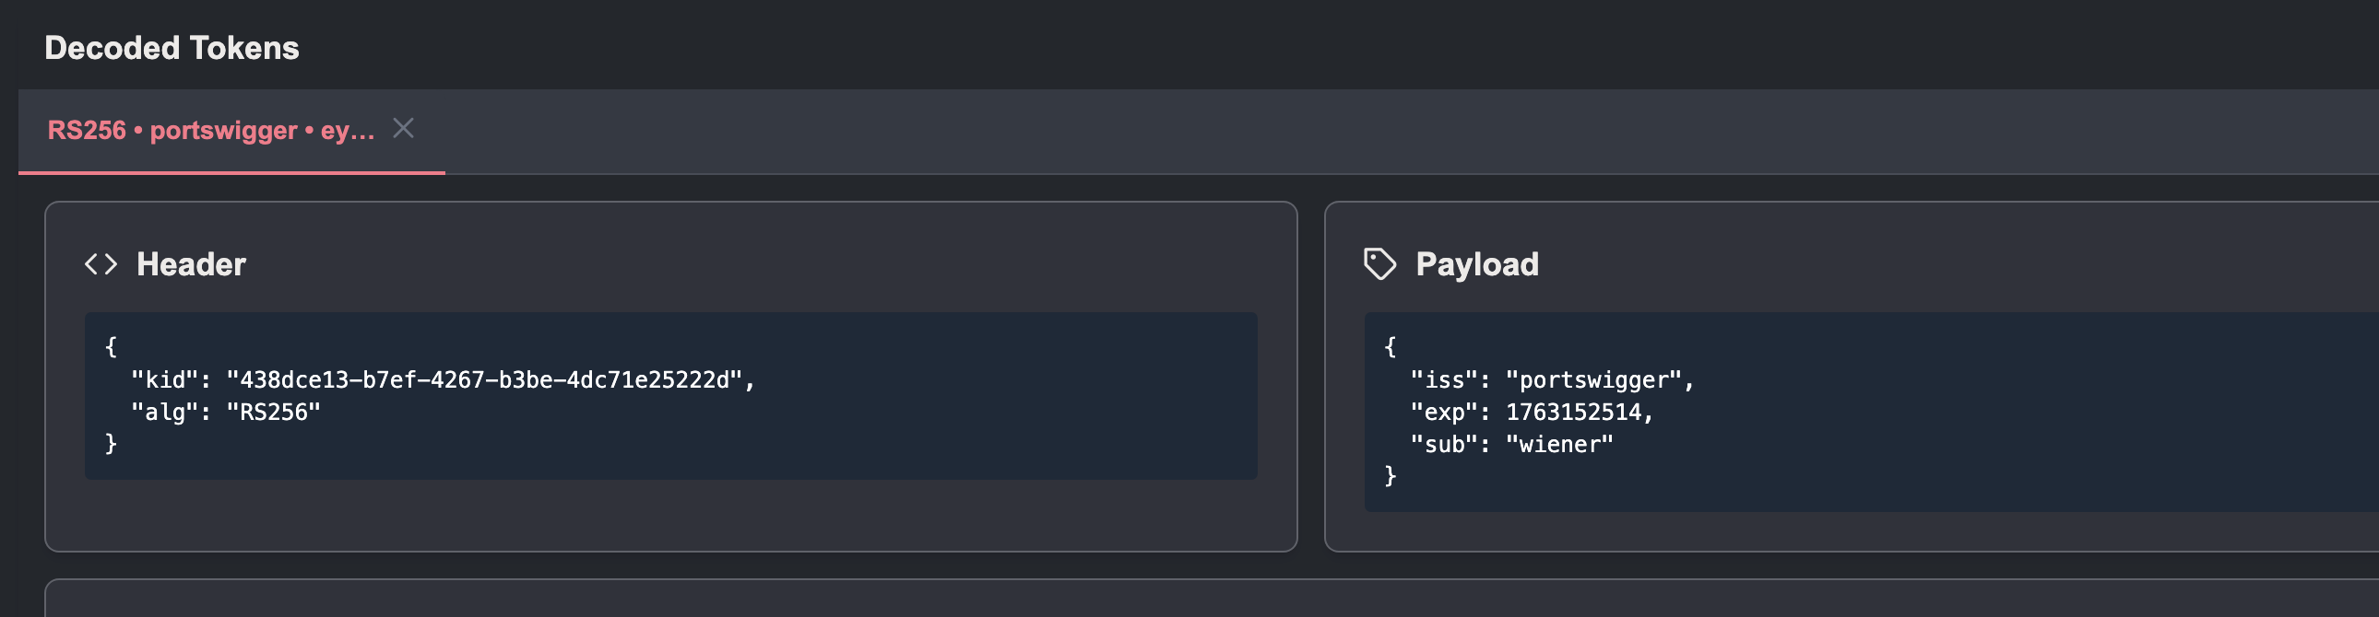Click the kid value in the header JSON
Screen dimensions: 2379x617
point(484,380)
